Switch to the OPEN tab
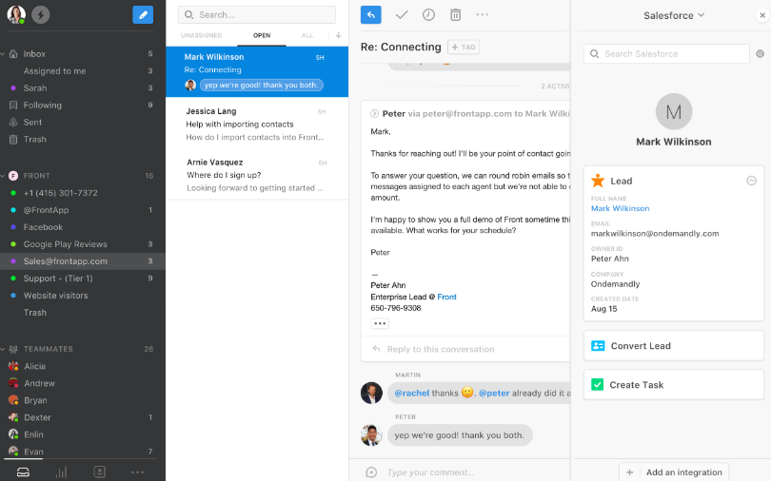This screenshot has width=771, height=481. click(262, 35)
